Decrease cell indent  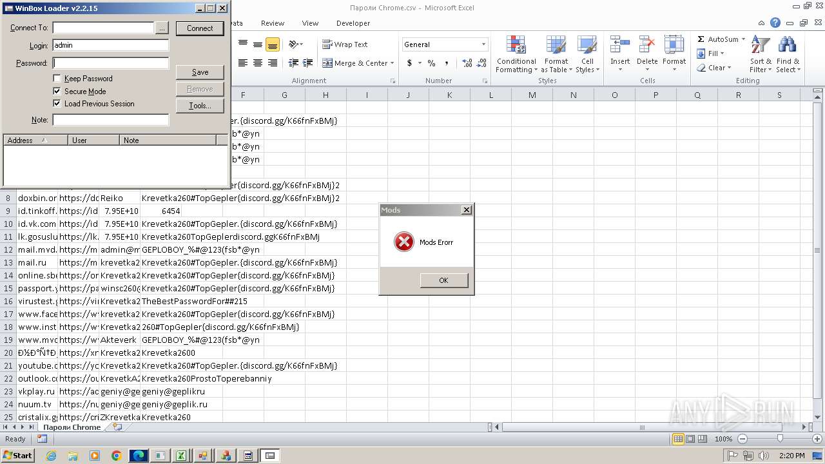tap(293, 63)
